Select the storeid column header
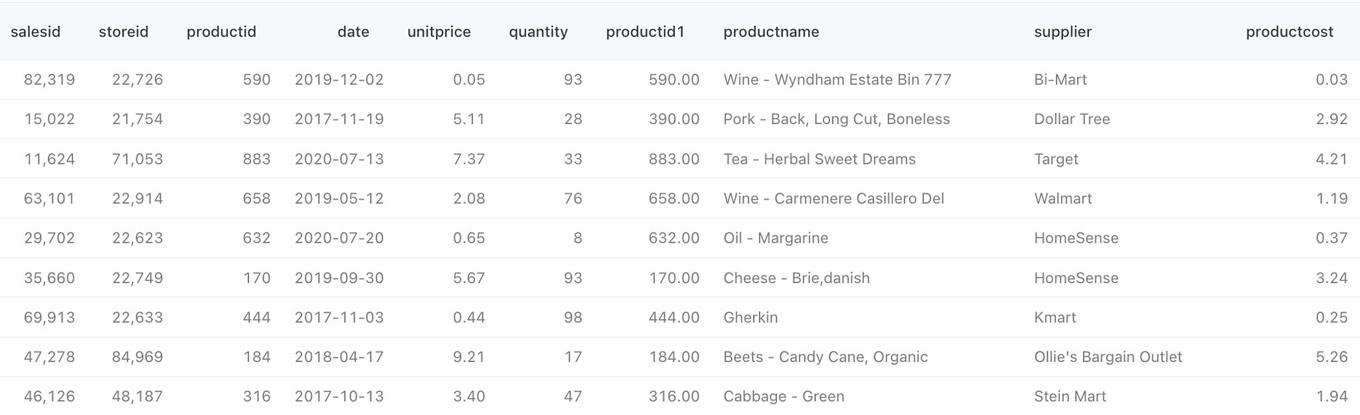This screenshot has height=415, width=1360. pos(124,32)
